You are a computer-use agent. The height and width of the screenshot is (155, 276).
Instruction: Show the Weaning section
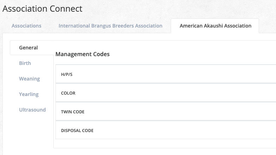[x=29, y=79]
